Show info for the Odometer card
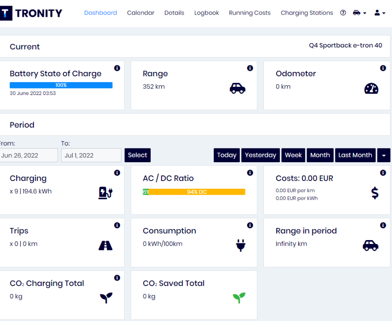Viewport: 392px width, 321px height. (383, 68)
